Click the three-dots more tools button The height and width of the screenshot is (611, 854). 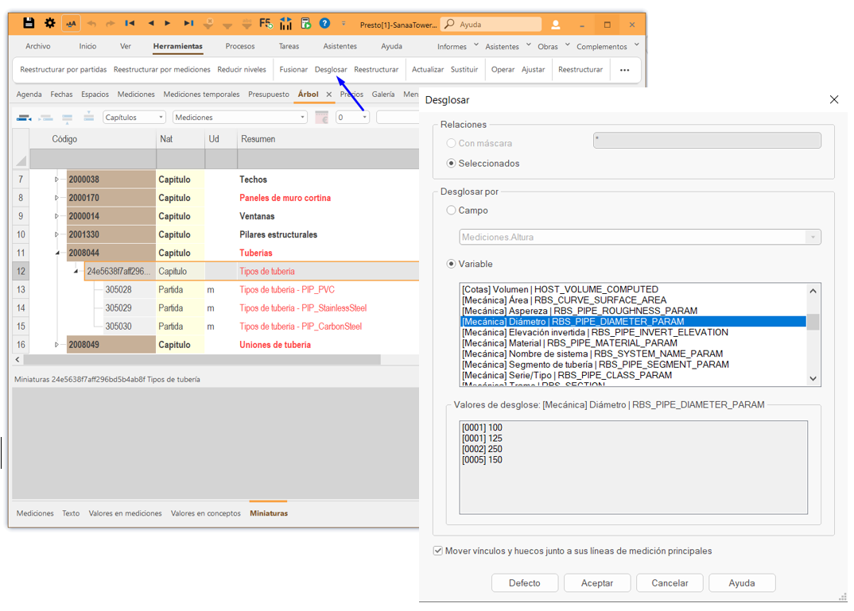tap(625, 70)
